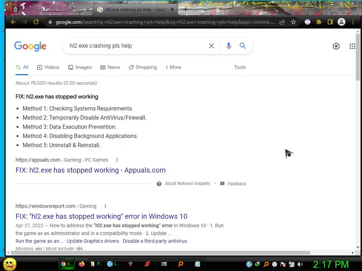362x271 pixels.
Task: Click the share page icon in address bar
Action: coord(282,22)
